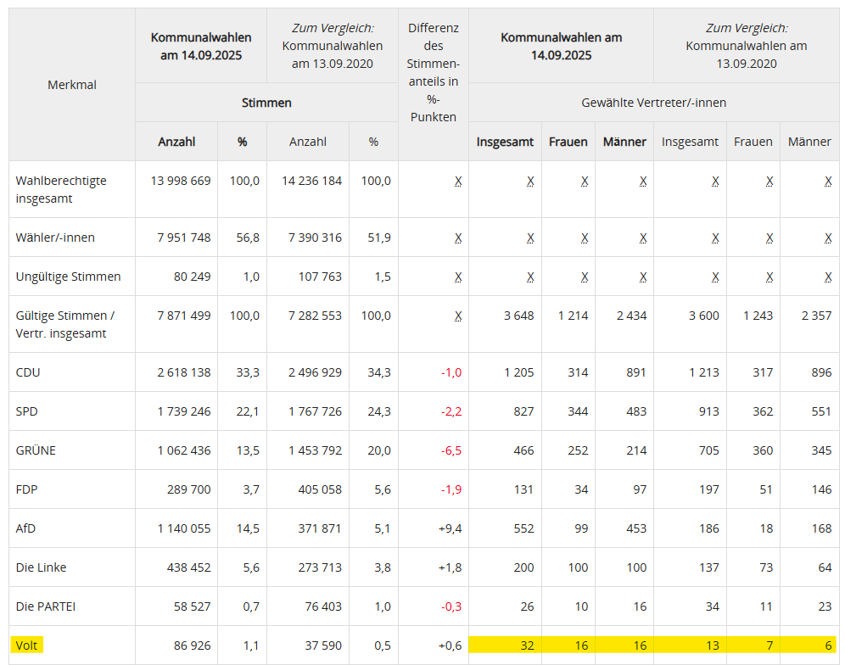
Task: Select the highlighted Volt total of 32
Action: click(527, 645)
